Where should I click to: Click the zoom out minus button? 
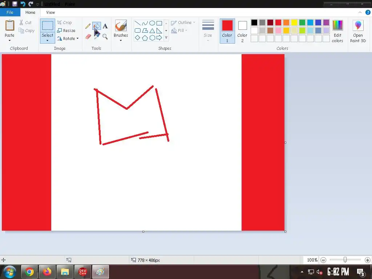323,260
